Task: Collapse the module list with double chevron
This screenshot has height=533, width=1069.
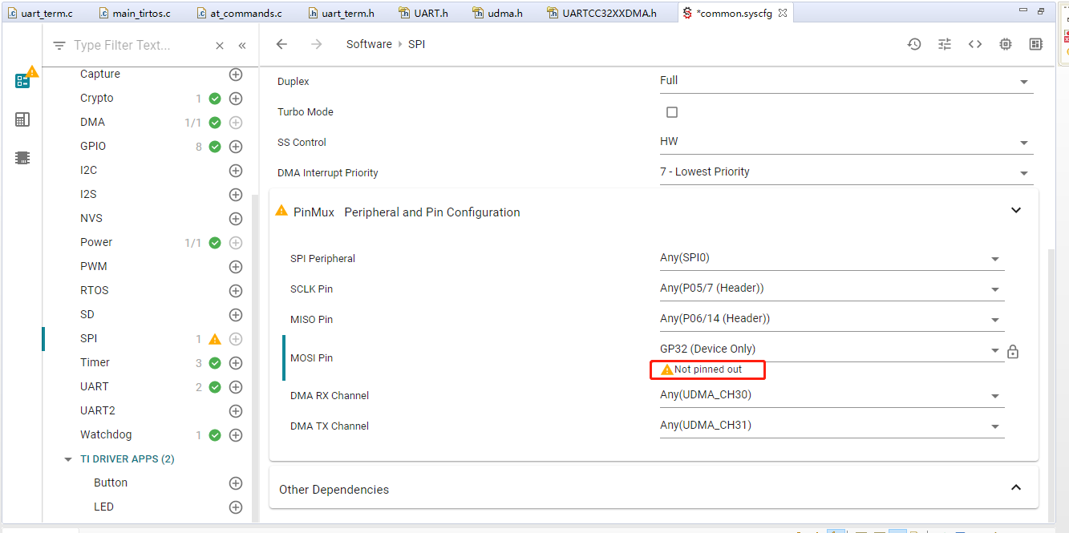Action: pyautogui.click(x=242, y=46)
